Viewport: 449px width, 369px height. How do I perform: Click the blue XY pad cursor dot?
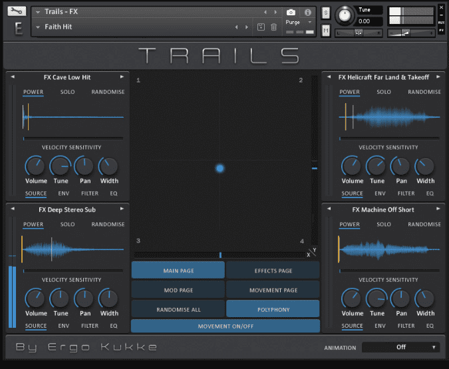(x=220, y=168)
